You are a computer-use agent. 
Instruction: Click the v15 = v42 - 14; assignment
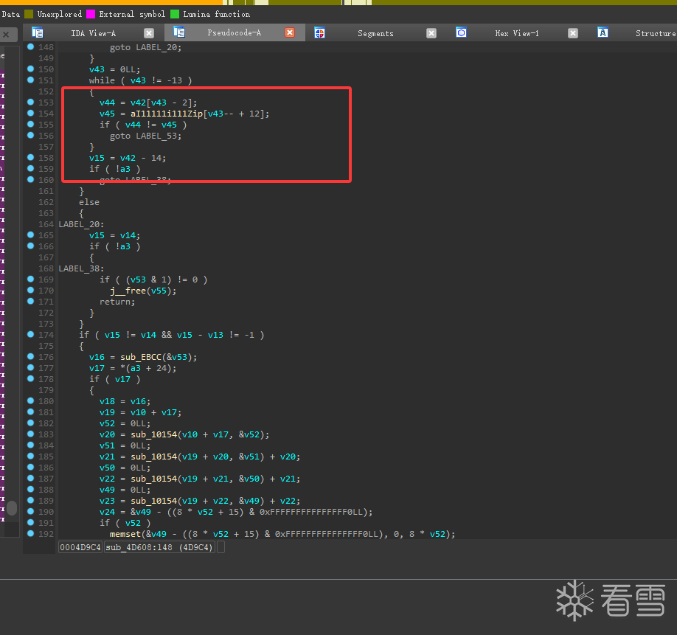pos(128,158)
